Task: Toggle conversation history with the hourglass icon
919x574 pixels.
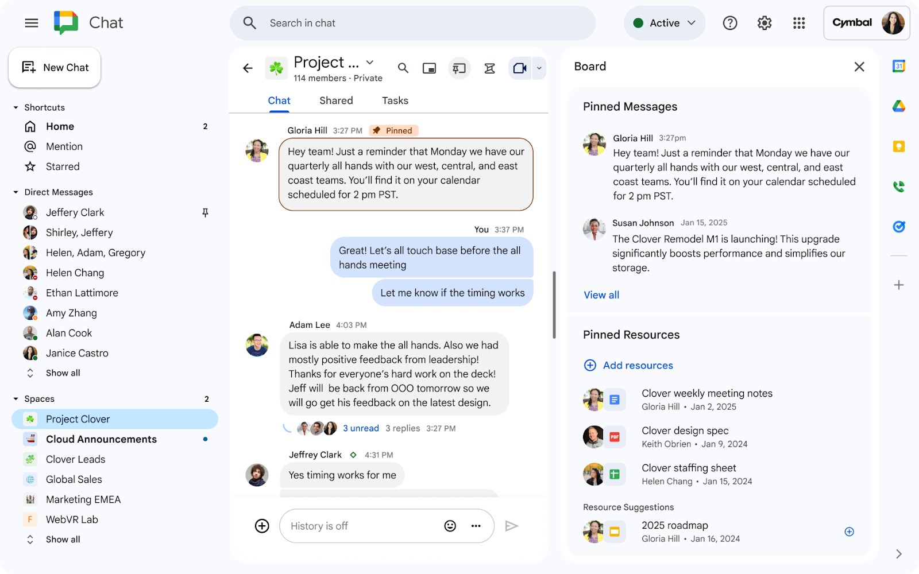Action: click(x=489, y=68)
